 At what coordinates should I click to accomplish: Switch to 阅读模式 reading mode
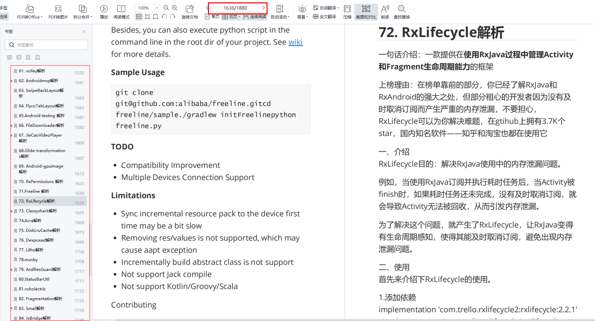pyautogui.click(x=121, y=12)
